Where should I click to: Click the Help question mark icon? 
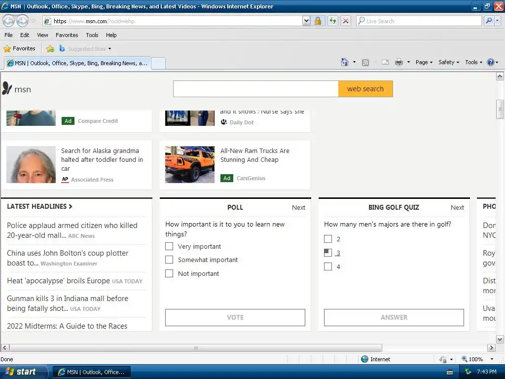491,62
